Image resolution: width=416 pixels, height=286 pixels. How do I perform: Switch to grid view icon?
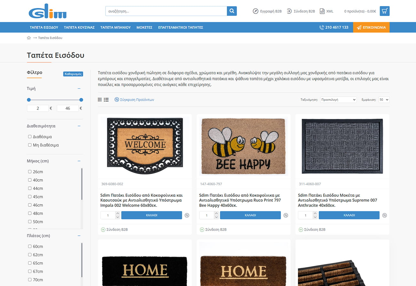coord(100,100)
